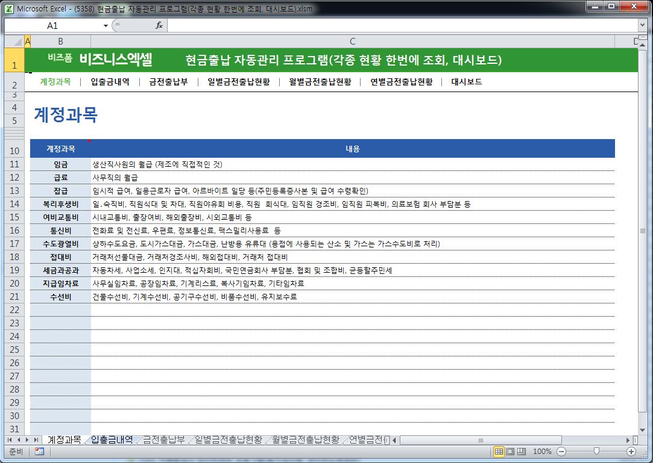
Task: Select the 수선비 account cell
Action: coord(60,297)
